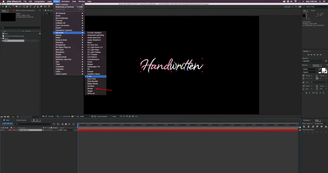The width and height of the screenshot is (328, 173).
Task: Open the Active Camera dropdown
Action: pos(103,117)
